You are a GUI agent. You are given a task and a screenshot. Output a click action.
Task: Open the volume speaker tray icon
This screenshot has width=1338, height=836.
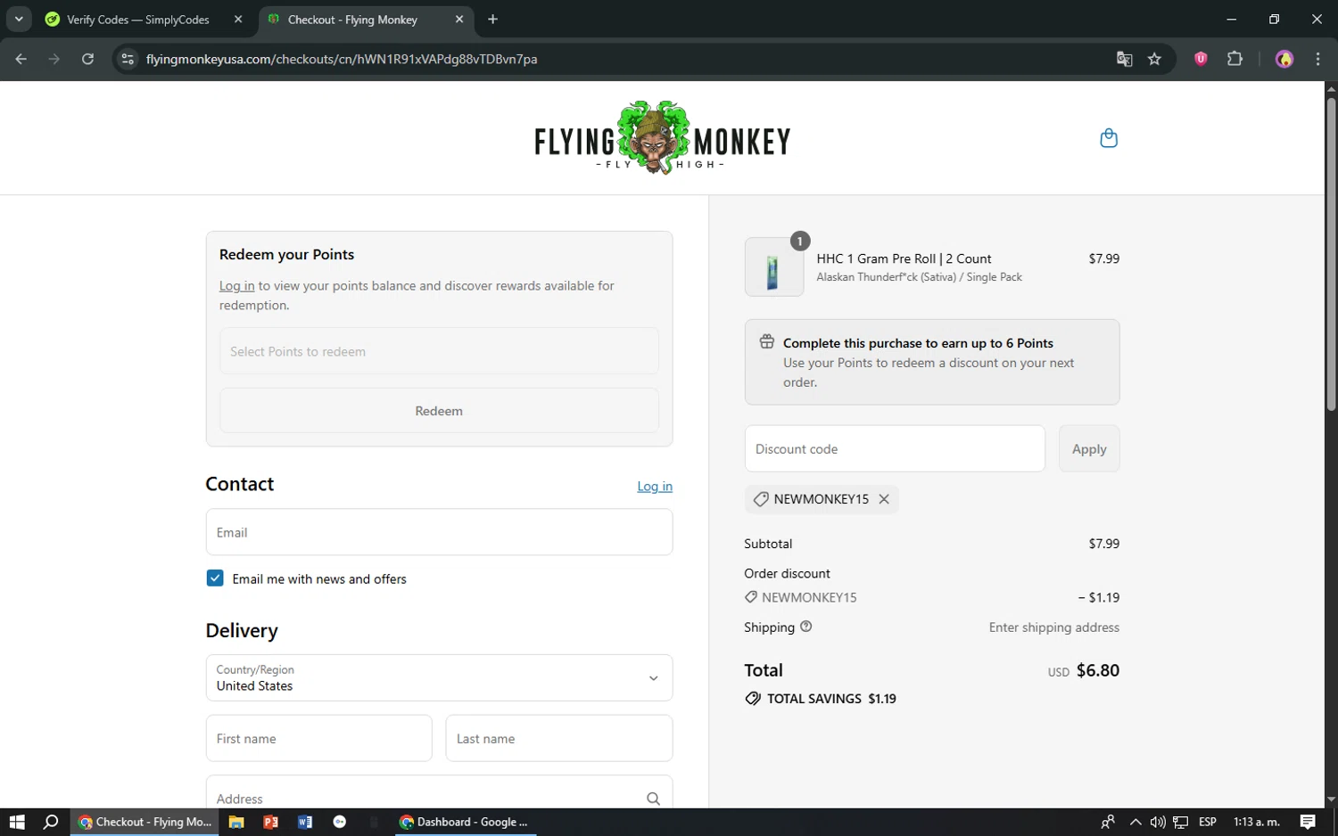(x=1158, y=822)
